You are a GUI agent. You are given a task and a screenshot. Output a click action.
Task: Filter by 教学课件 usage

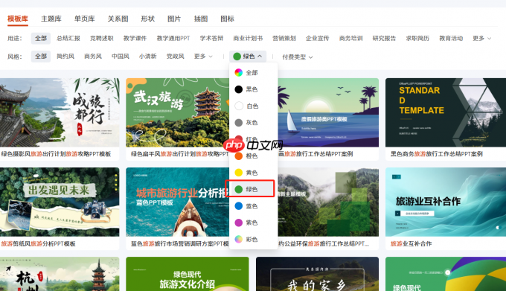coord(135,39)
